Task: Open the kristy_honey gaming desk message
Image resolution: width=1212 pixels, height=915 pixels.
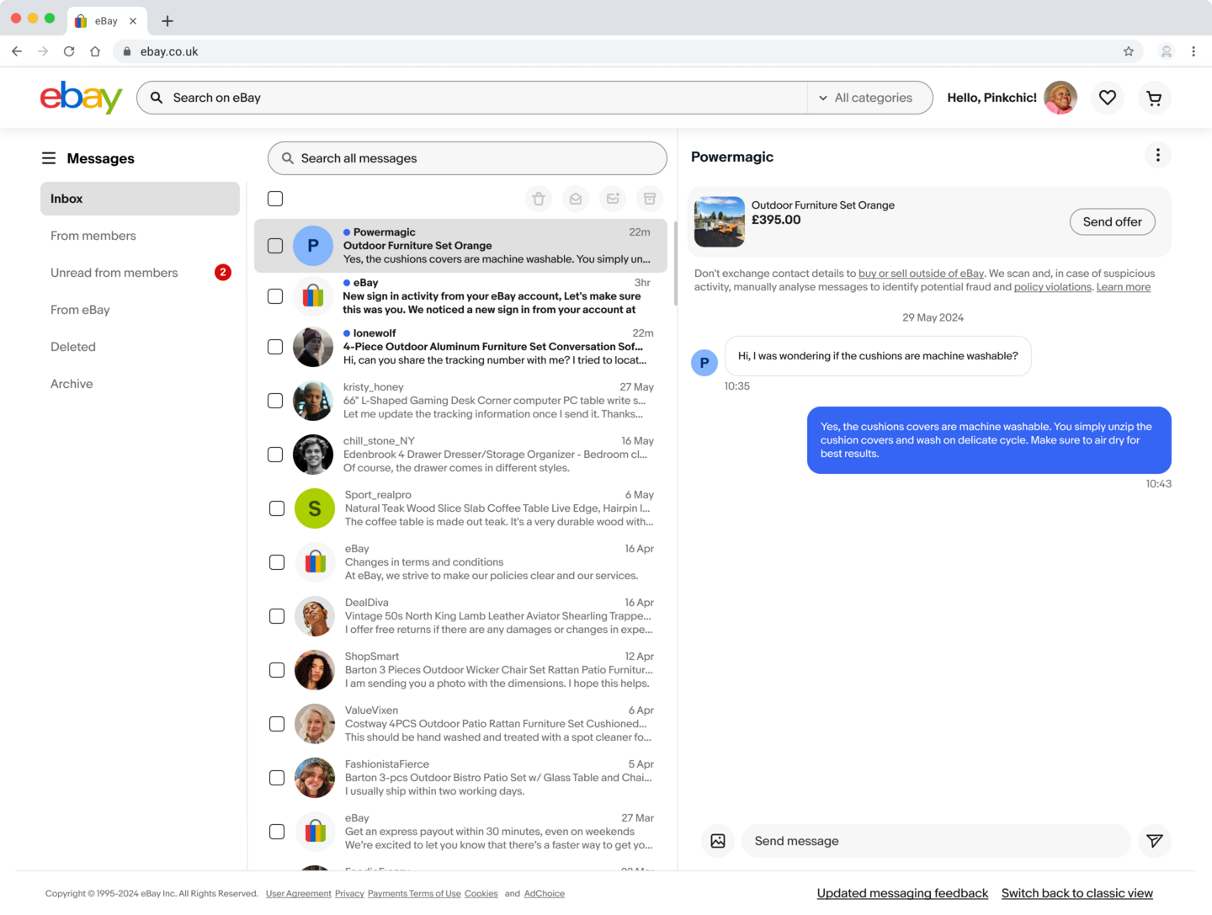Action: click(x=461, y=401)
